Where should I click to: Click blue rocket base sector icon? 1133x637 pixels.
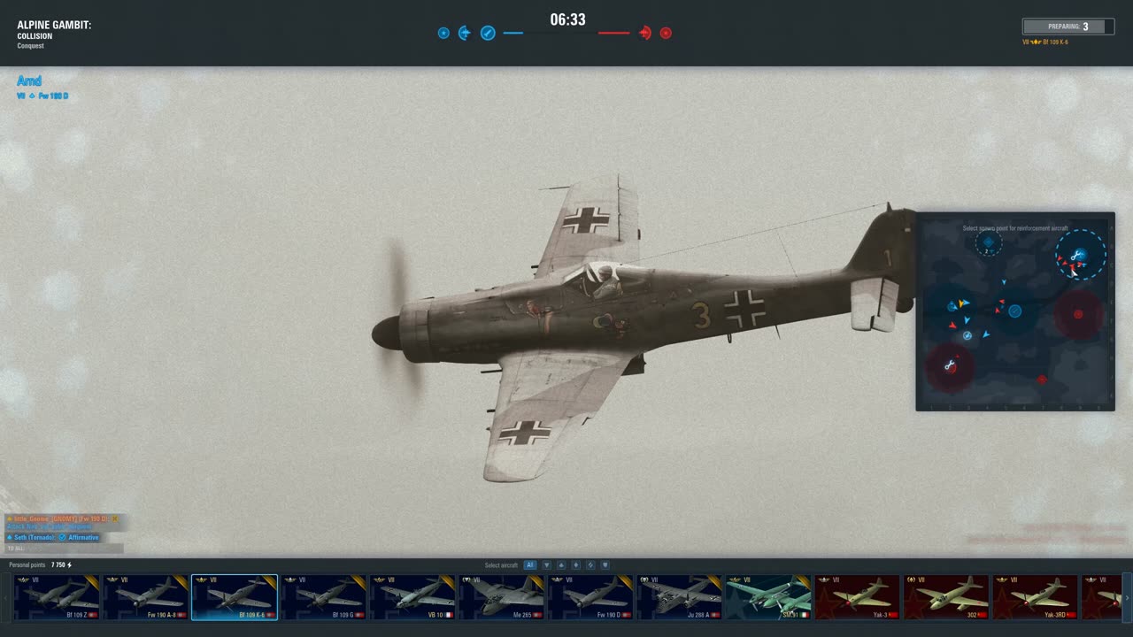tap(488, 33)
